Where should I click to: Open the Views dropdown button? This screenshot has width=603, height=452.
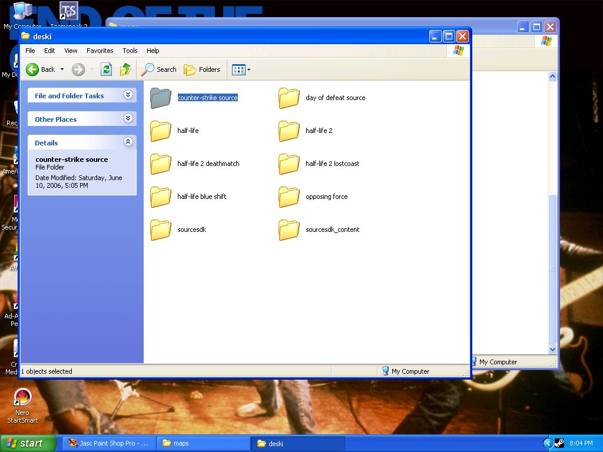point(241,69)
